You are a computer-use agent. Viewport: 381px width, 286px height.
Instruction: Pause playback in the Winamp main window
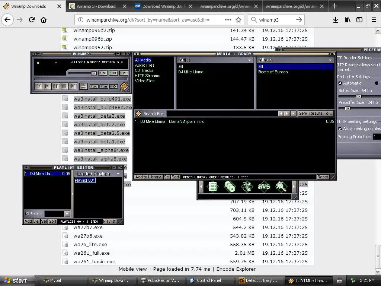tap(56, 86)
